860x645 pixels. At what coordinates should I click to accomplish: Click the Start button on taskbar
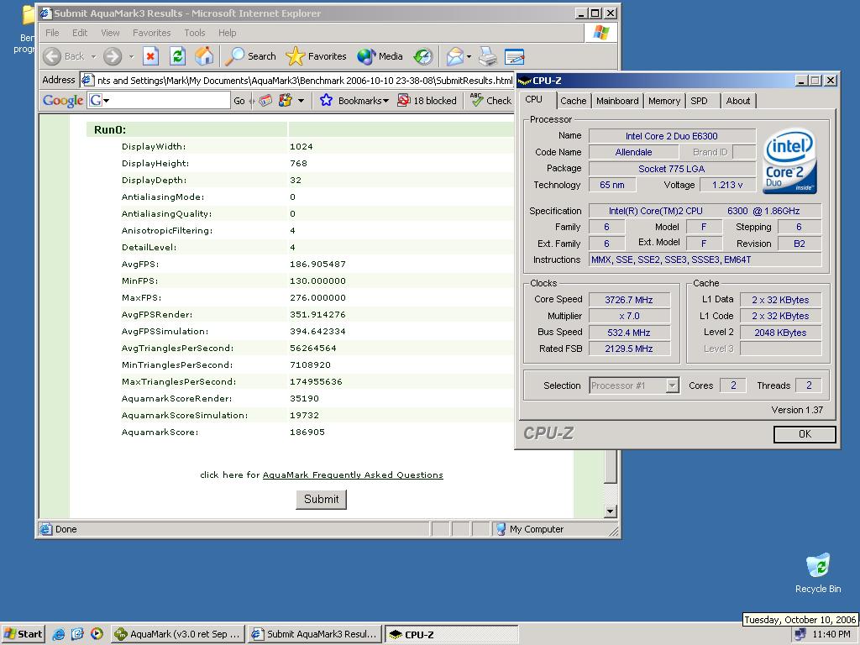click(23, 634)
